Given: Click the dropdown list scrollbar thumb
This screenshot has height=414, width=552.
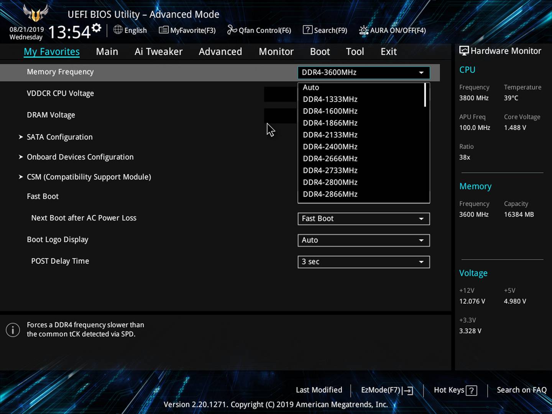Looking at the screenshot, I should coord(425,95).
